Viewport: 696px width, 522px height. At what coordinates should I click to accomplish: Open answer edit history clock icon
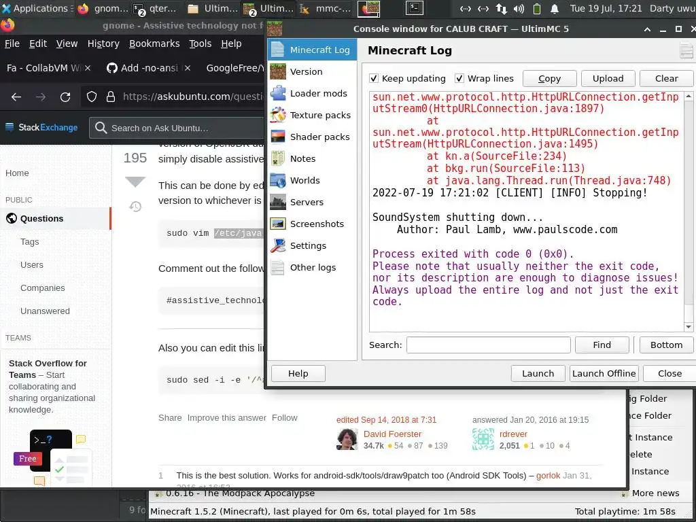[x=135, y=207]
